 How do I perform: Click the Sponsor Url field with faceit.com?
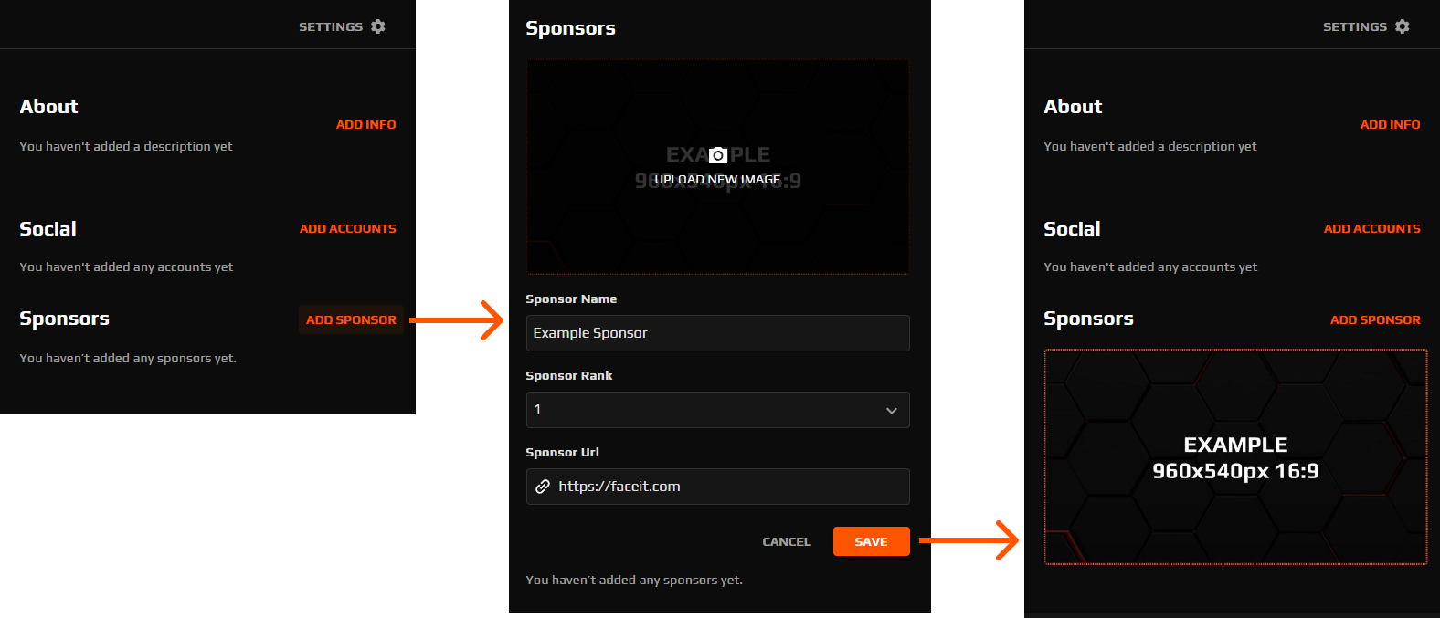(x=717, y=487)
